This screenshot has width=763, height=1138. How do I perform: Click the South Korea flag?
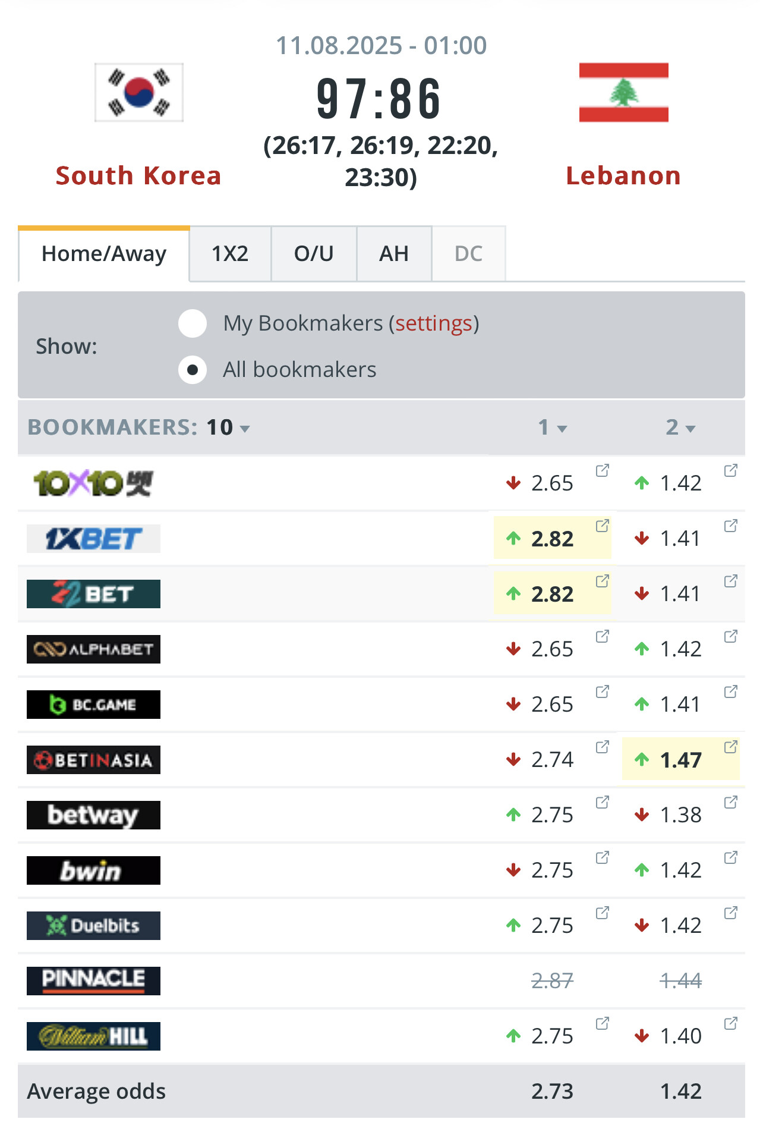coord(139,93)
